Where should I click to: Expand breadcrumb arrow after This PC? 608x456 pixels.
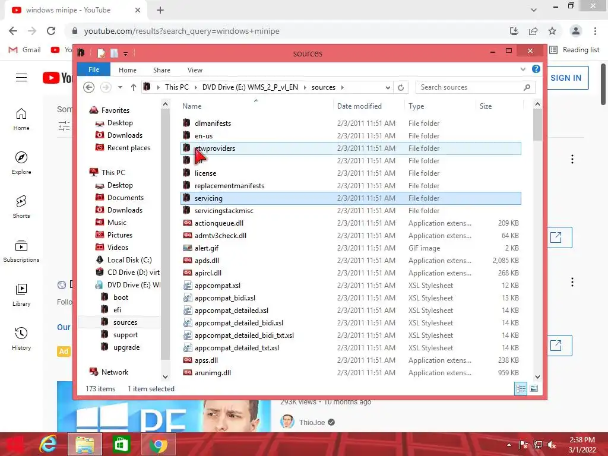click(x=195, y=87)
